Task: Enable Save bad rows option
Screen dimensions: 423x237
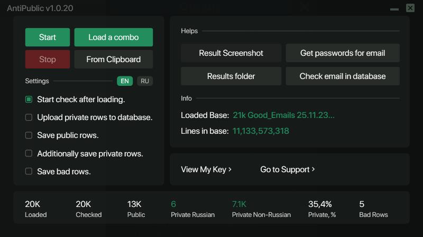Action: pyautogui.click(x=29, y=172)
